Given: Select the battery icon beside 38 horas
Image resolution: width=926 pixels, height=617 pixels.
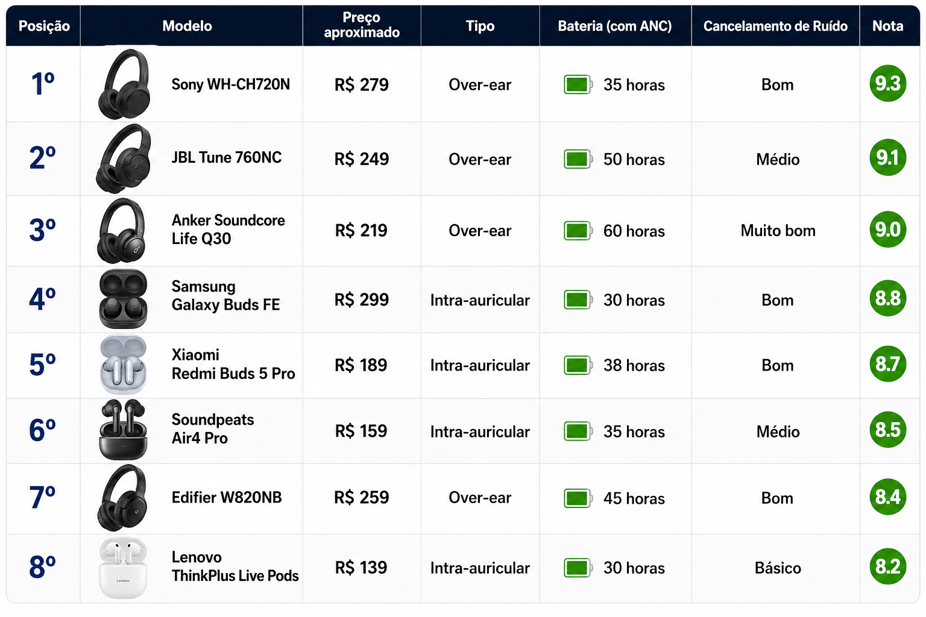Looking at the screenshot, I should click(x=578, y=365).
